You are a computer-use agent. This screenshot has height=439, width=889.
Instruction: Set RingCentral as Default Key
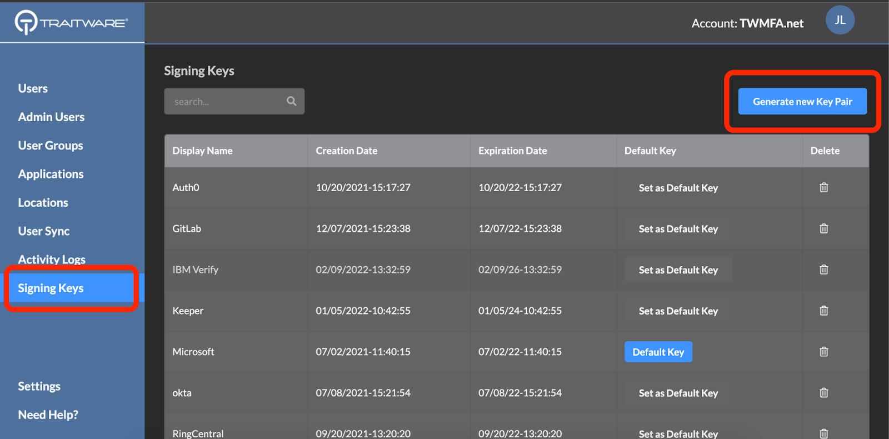pyautogui.click(x=678, y=433)
